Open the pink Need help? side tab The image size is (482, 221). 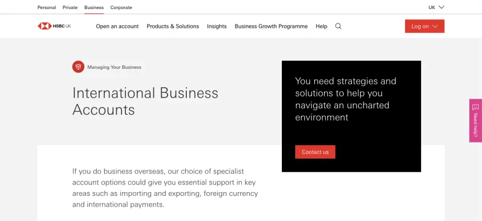(476, 121)
